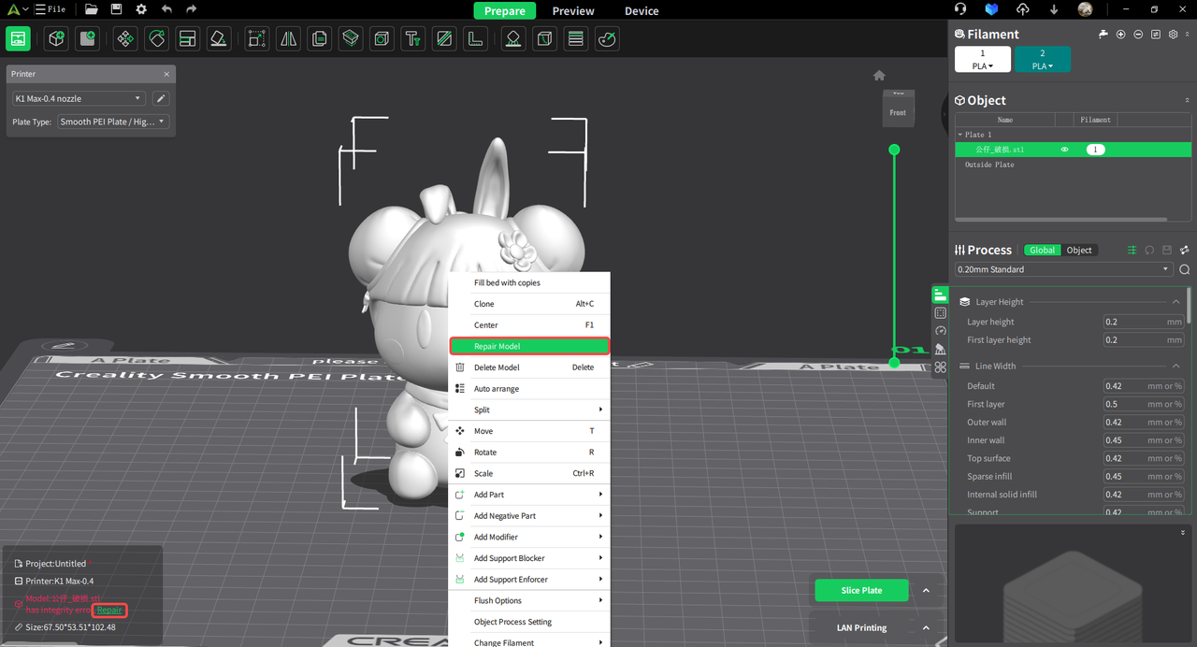Open the K1 Max-0.4 nozzle printer dropdown

tap(79, 98)
